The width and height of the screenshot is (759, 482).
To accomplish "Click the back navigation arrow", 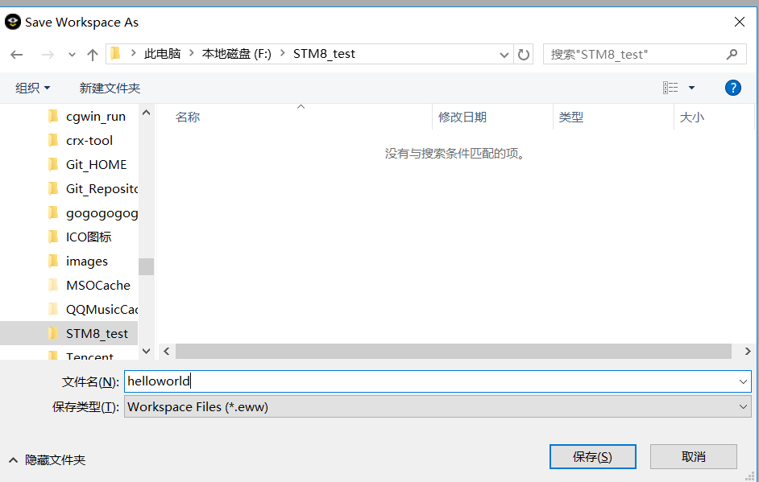I will tap(17, 53).
